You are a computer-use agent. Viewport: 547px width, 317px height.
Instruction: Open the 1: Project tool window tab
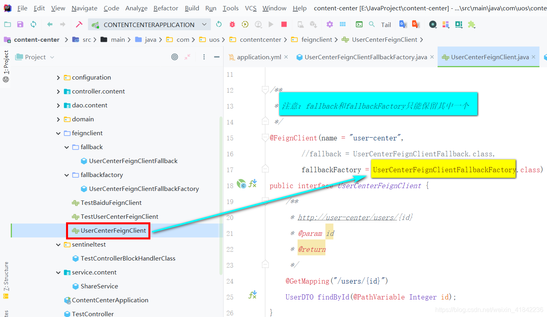point(6,66)
